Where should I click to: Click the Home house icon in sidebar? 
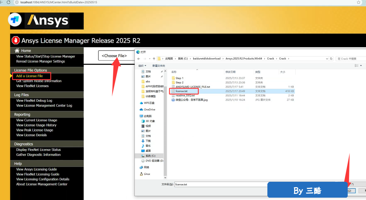coord(17,51)
